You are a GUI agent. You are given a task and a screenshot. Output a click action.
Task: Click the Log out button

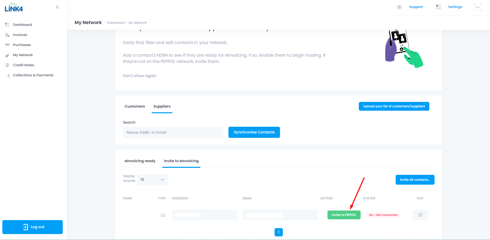click(32, 227)
